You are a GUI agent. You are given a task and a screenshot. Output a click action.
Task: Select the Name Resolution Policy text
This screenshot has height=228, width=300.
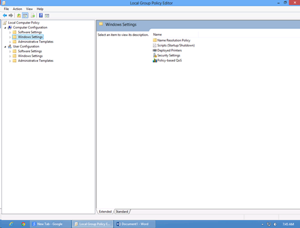coord(174,41)
